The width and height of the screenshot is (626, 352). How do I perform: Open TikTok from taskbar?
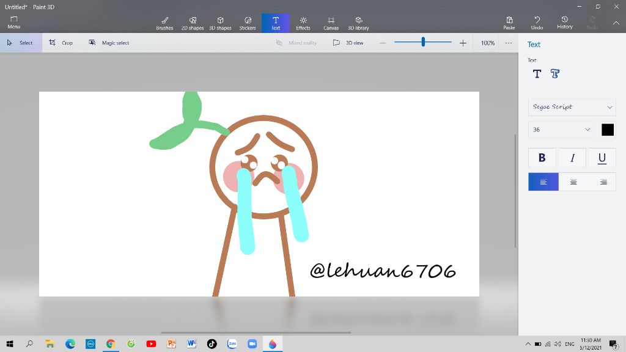[212, 343]
